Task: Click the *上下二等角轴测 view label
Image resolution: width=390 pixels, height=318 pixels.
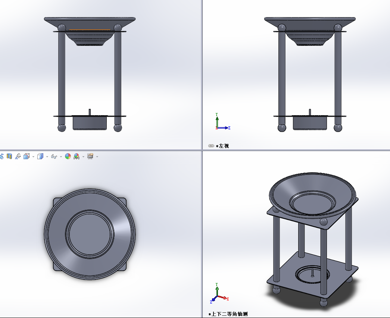Action: pyautogui.click(x=228, y=314)
